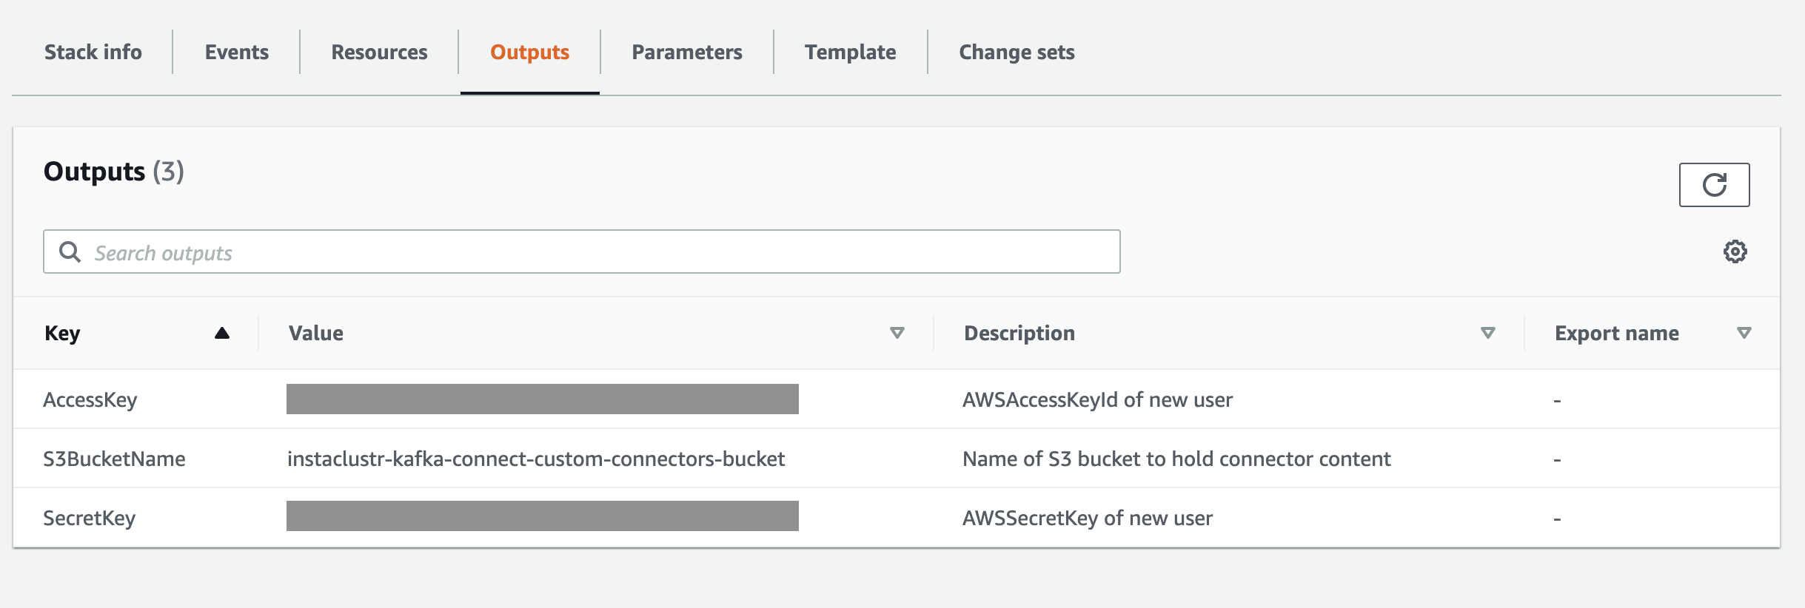This screenshot has height=608, width=1805.
Task: Go to the Resources tab
Action: point(379,53)
